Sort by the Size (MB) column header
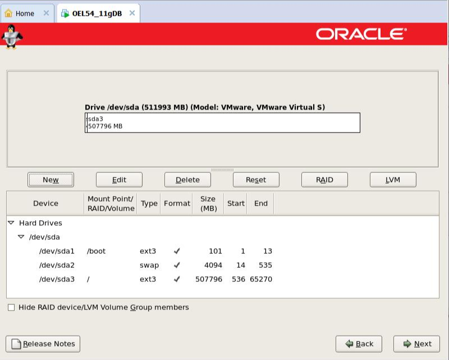 (x=208, y=203)
